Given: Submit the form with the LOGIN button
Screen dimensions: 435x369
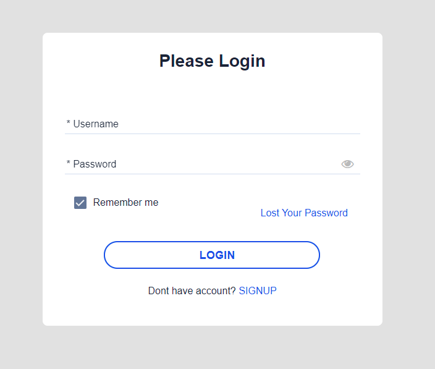Looking at the screenshot, I should pos(212,255).
